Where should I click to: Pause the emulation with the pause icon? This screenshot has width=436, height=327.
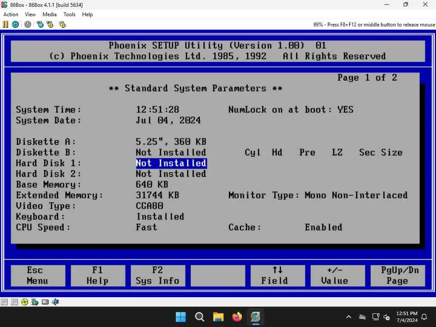[5, 24]
